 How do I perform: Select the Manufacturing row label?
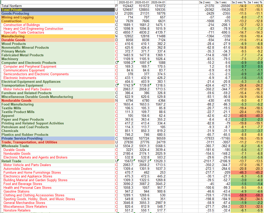click(x=13, y=36)
